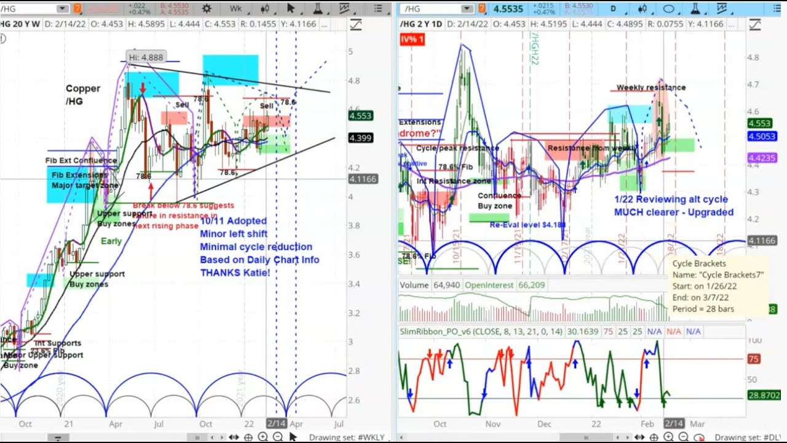This screenshot has width=787, height=443.
Task: Open Wk timeframe selector on left chart
Action: tap(236, 9)
